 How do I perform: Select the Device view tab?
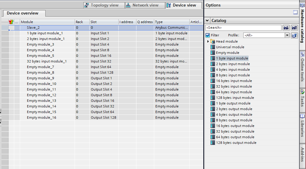click(x=184, y=5)
